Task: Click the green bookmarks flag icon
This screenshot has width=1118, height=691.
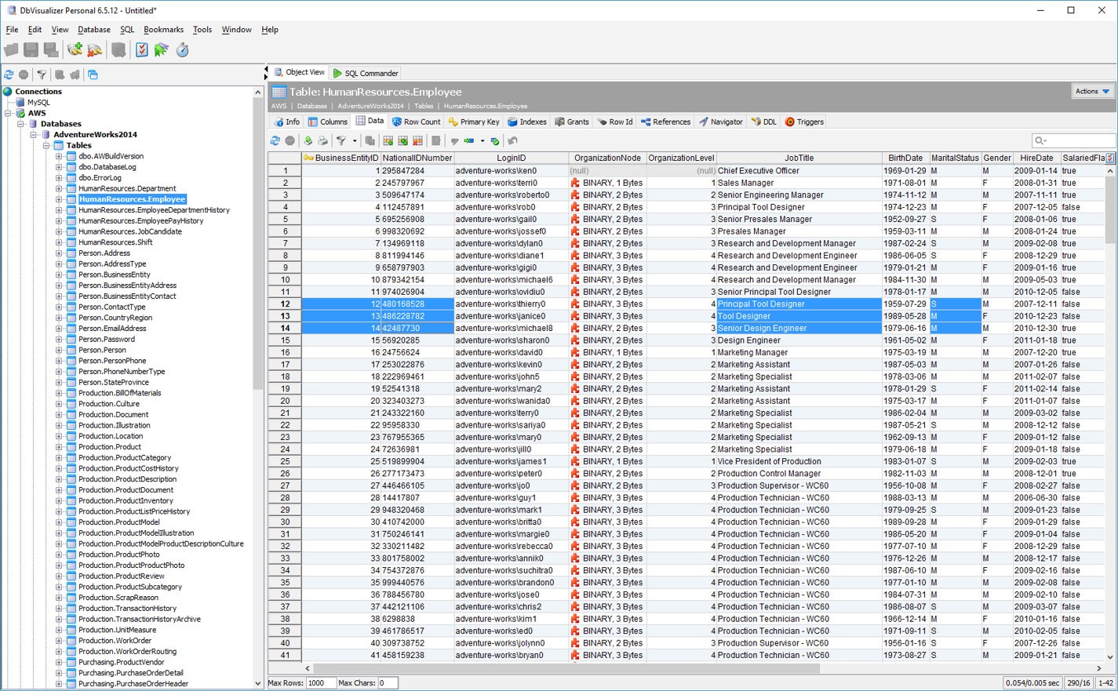Action: coord(162,50)
